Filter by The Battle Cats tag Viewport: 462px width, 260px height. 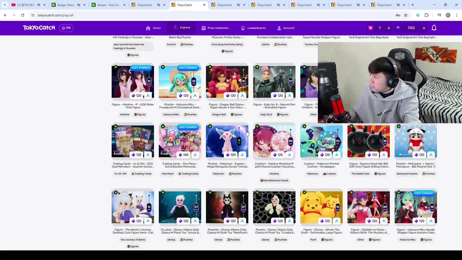click(361, 174)
